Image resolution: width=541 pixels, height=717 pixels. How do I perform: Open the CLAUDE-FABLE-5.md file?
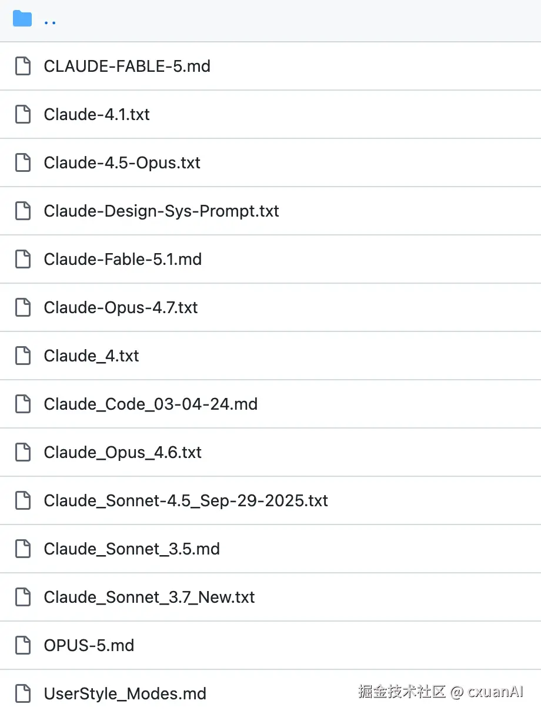127,66
